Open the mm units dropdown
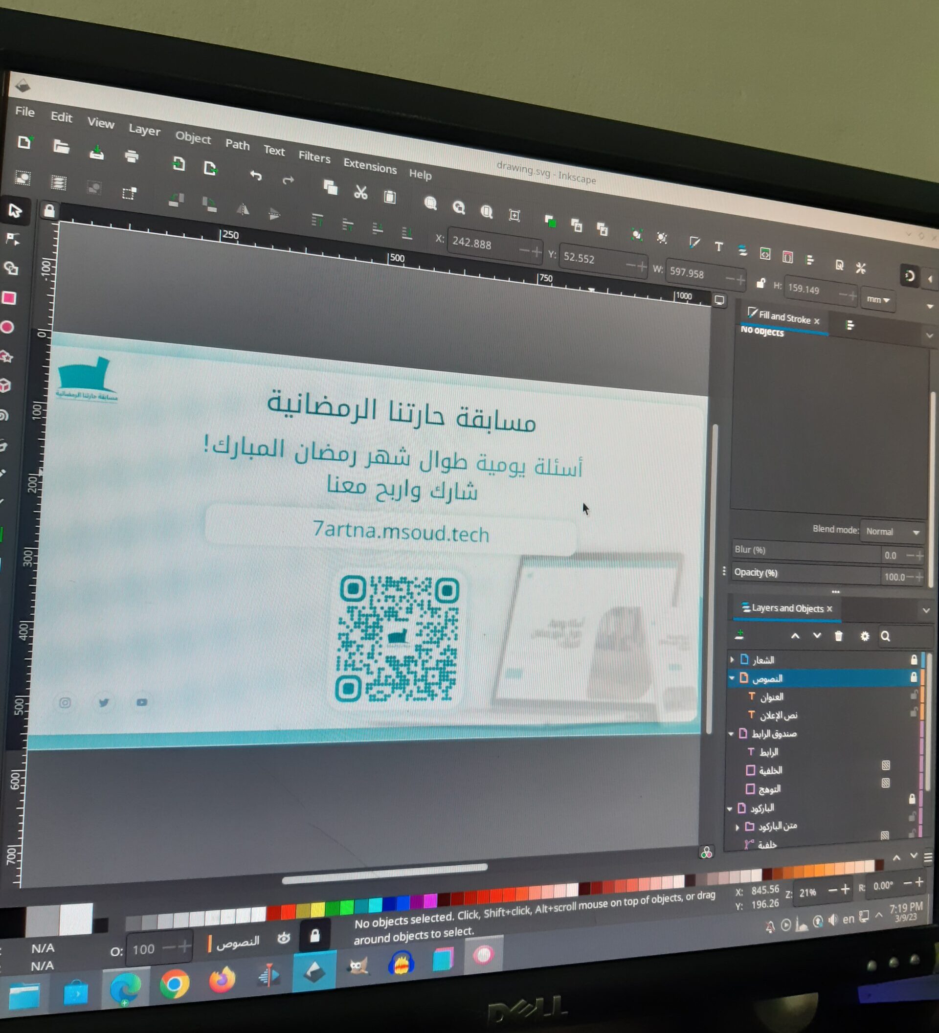Viewport: 939px width, 1033px height. pos(878,300)
